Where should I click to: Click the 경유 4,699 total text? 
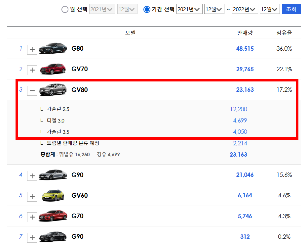(108, 155)
